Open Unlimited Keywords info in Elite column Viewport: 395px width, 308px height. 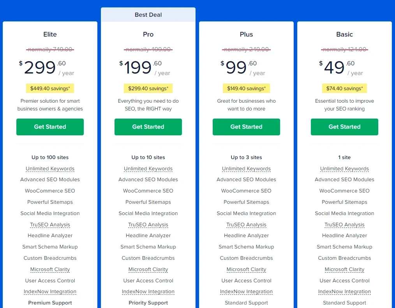pyautogui.click(x=50, y=169)
